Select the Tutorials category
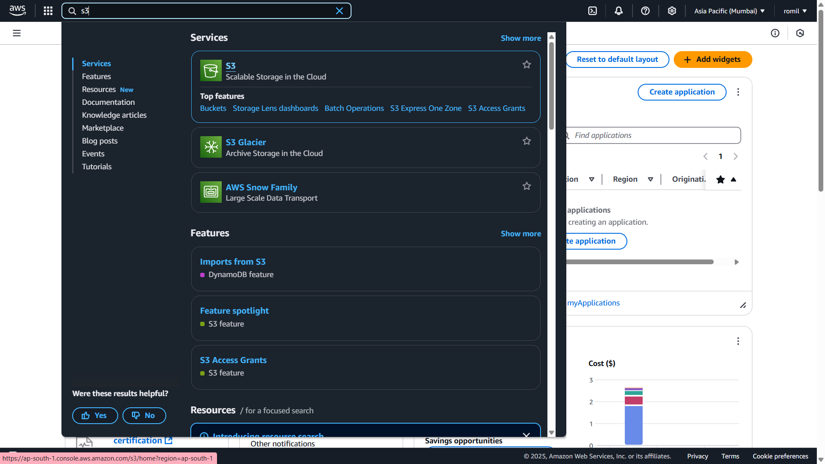This screenshot has height=464, width=825. [x=97, y=167]
